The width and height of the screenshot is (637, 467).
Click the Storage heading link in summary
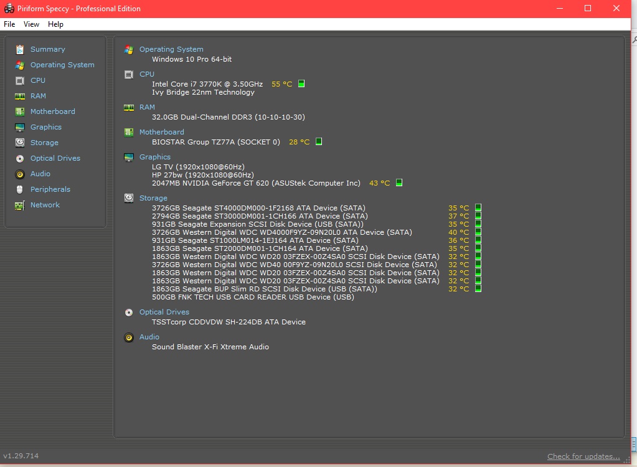pyautogui.click(x=153, y=198)
